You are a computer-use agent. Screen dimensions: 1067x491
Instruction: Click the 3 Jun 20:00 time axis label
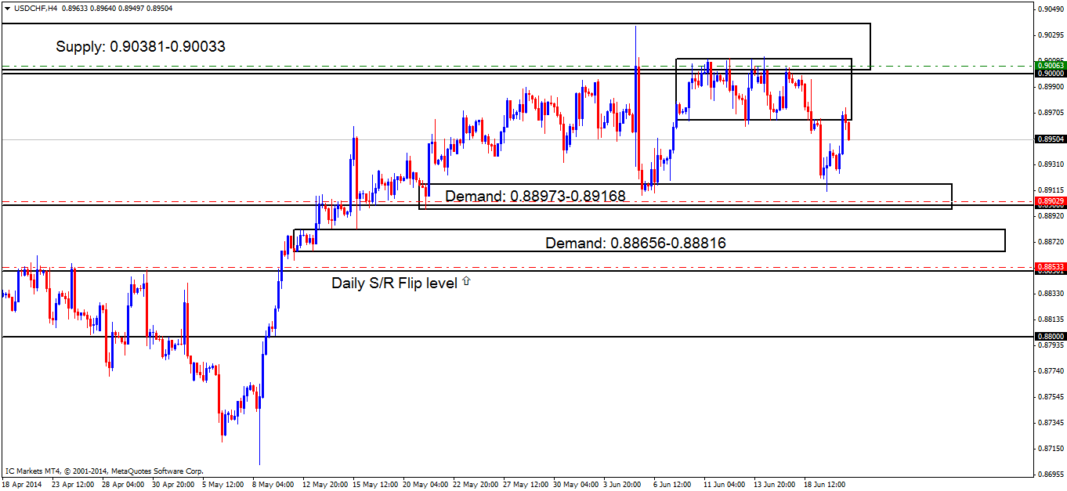click(624, 485)
